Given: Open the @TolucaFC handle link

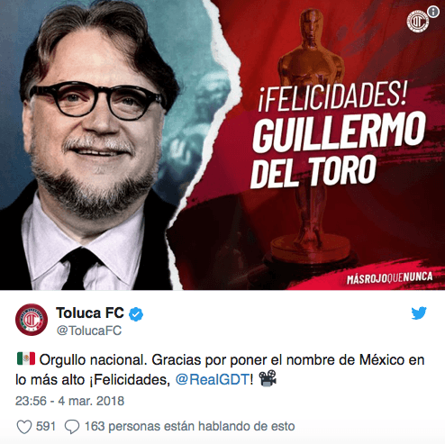Looking at the screenshot, I should 89,331.
